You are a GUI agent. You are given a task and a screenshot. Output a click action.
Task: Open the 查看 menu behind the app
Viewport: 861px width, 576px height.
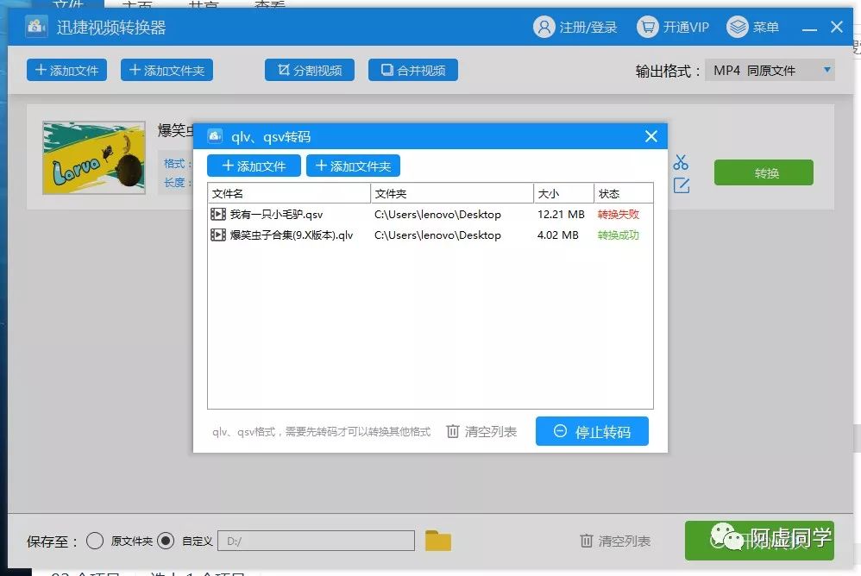point(270,4)
